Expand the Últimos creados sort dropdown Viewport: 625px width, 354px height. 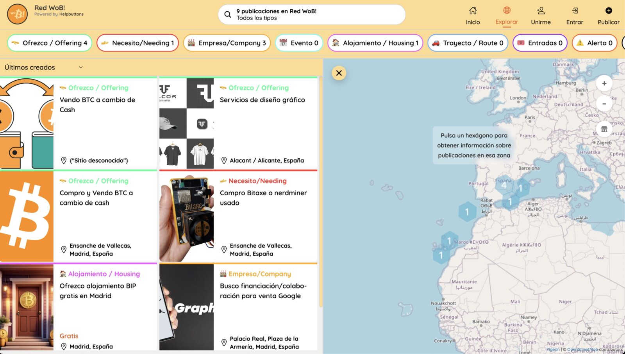[44, 67]
